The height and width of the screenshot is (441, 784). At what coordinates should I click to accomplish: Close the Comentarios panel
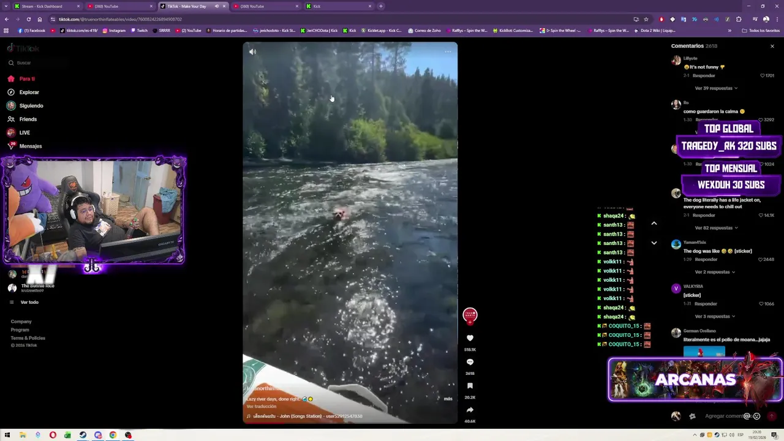[x=772, y=46]
